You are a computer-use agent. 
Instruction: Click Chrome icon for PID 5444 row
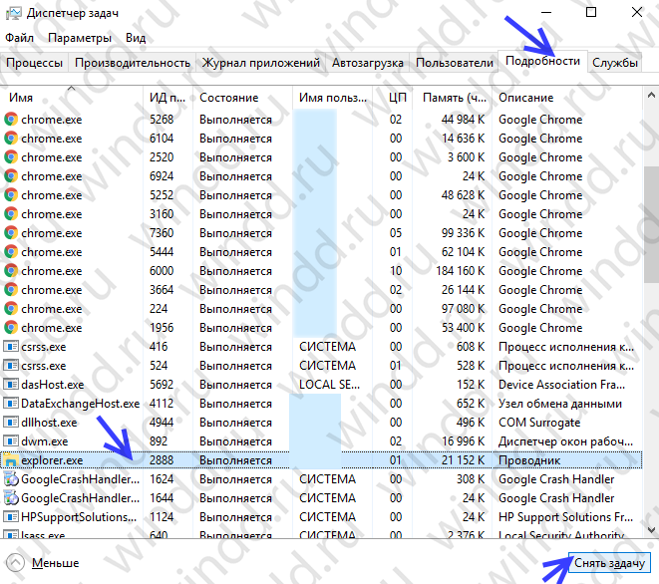(x=11, y=252)
